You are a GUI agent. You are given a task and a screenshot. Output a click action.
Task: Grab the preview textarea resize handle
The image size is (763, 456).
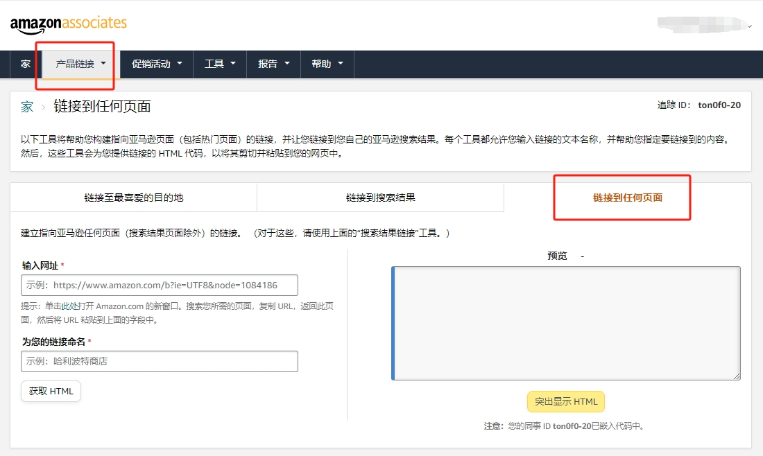(x=737, y=376)
